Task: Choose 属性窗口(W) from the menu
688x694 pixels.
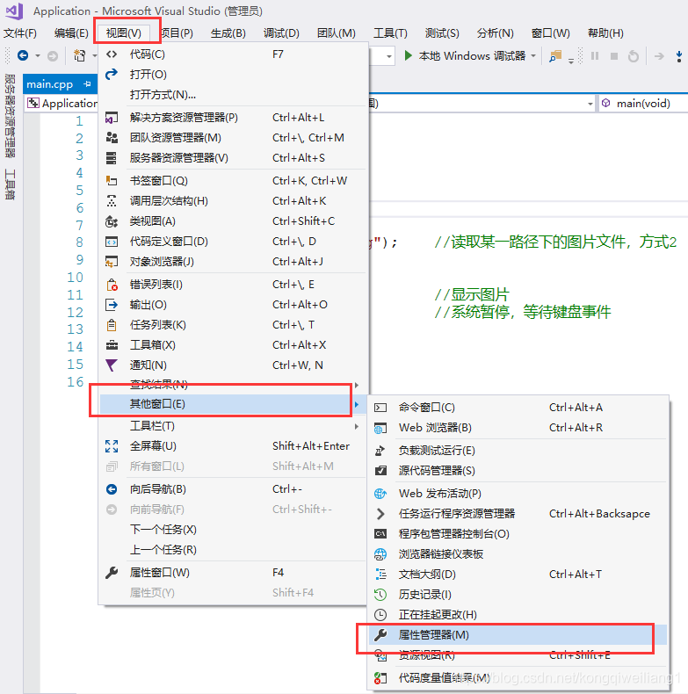Action: (234, 572)
